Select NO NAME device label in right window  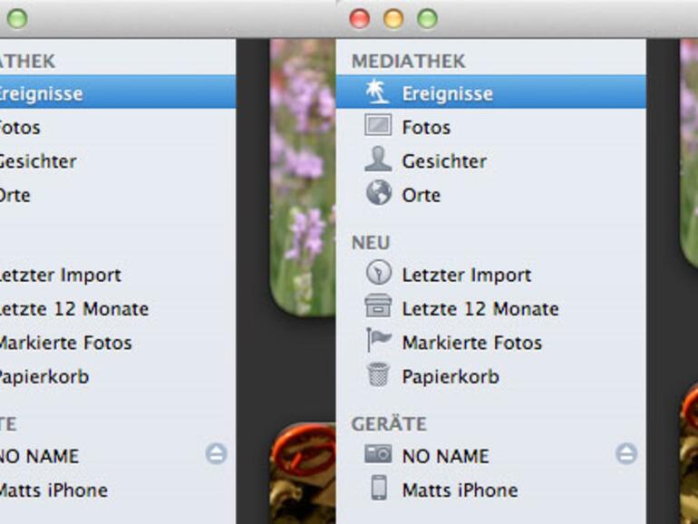[x=445, y=456]
